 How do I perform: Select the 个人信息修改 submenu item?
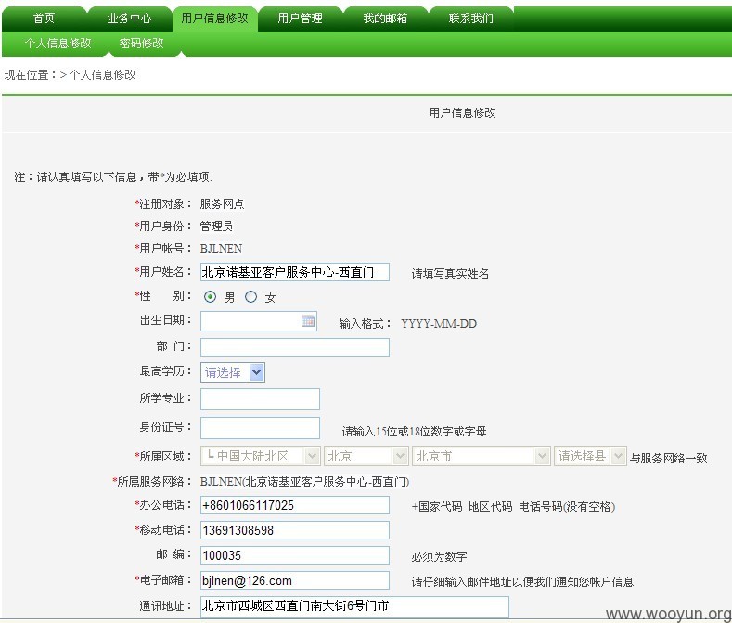(x=58, y=44)
